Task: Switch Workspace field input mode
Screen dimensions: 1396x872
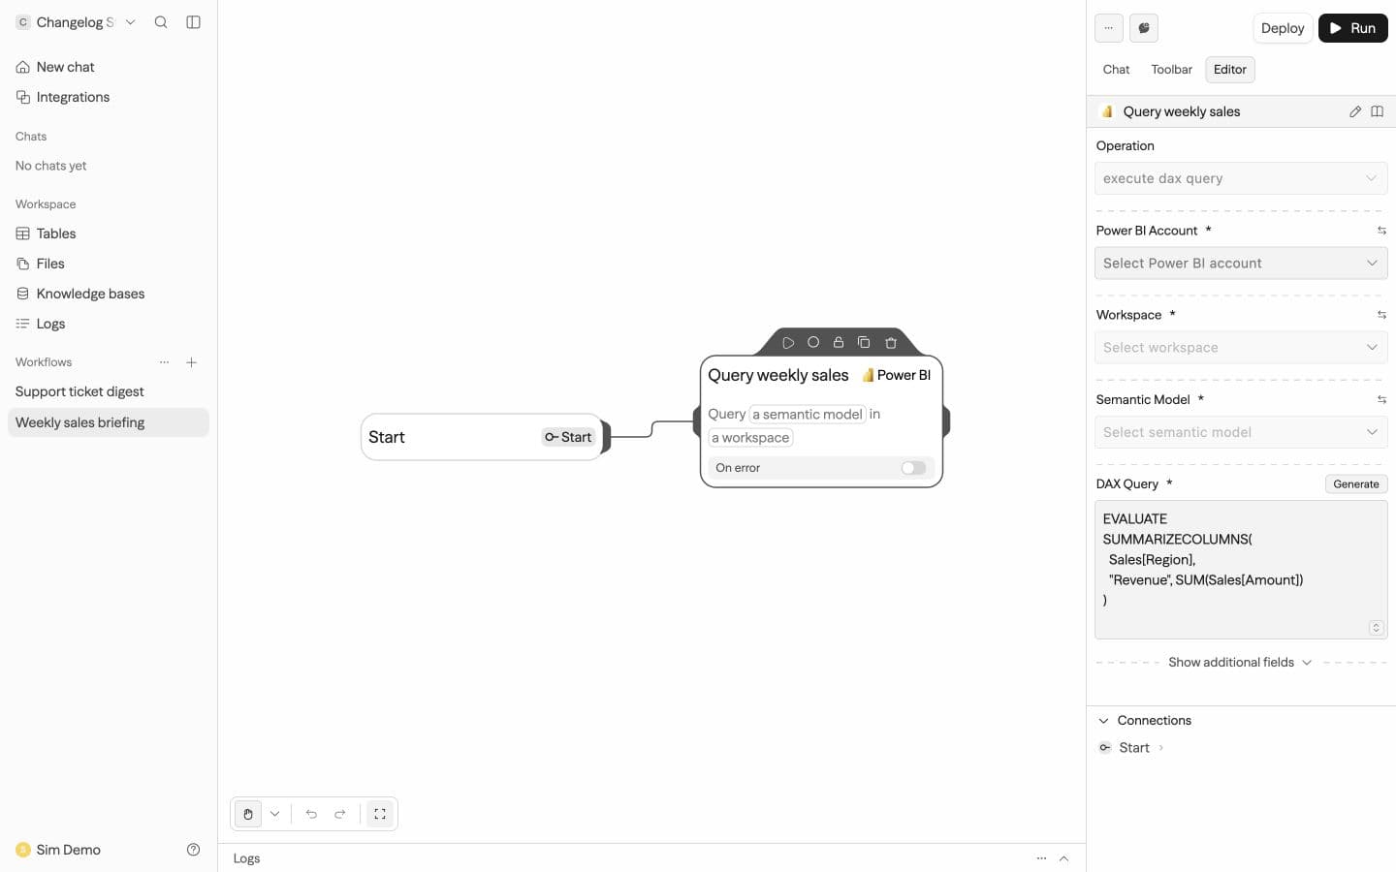Action: pyautogui.click(x=1381, y=315)
